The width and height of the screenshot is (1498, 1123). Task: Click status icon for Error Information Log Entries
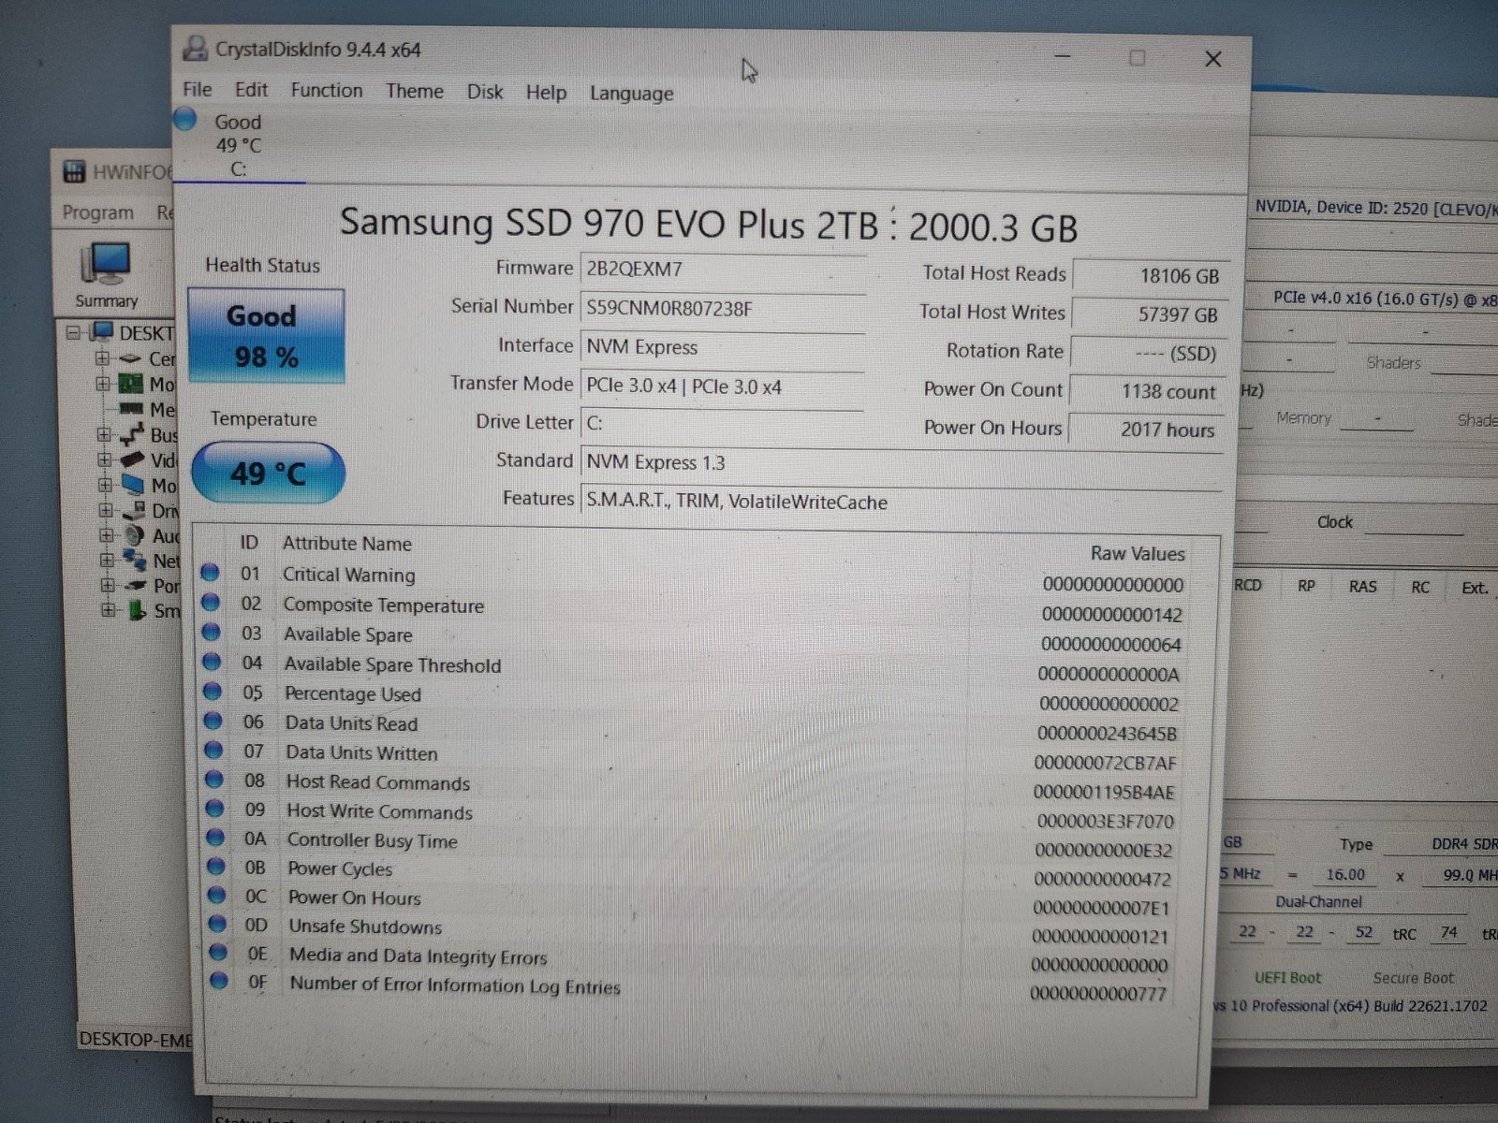(219, 981)
